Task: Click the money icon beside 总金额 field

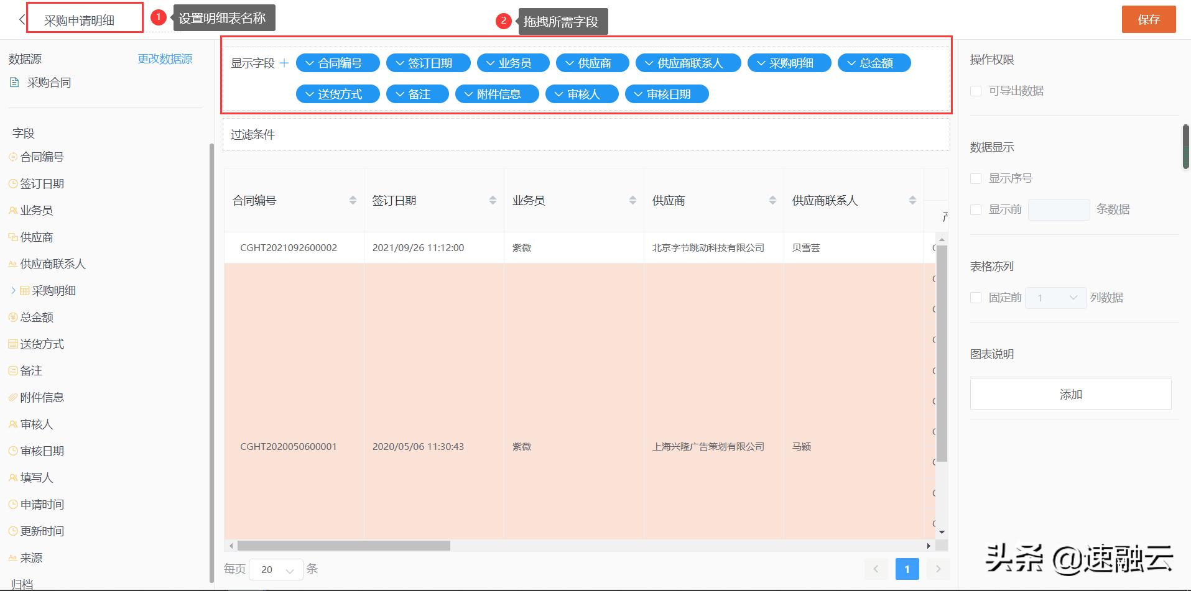Action: [12, 317]
